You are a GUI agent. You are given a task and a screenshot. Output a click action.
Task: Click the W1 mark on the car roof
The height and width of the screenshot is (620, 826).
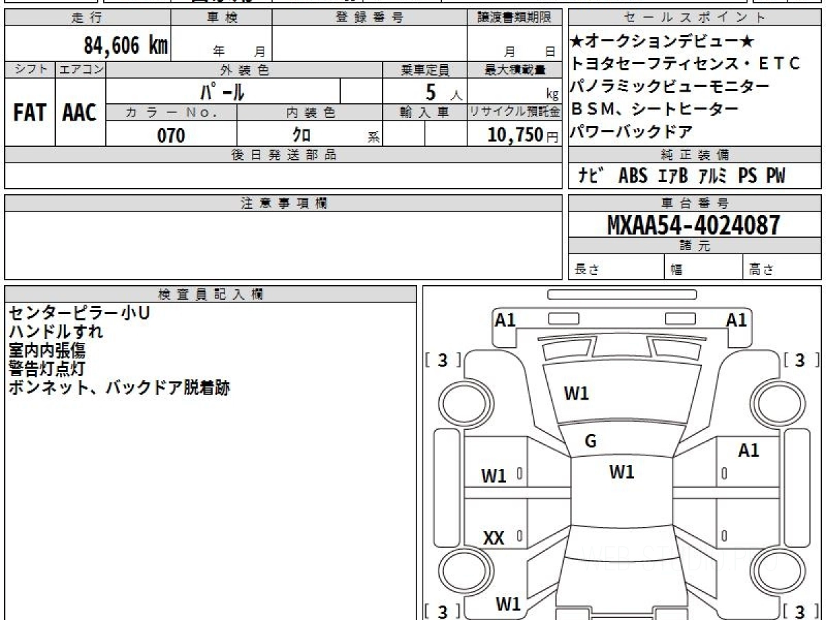(x=622, y=472)
